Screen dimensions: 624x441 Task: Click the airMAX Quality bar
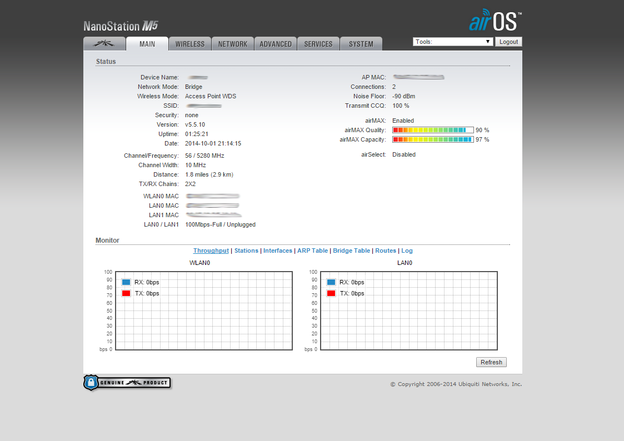coord(433,130)
